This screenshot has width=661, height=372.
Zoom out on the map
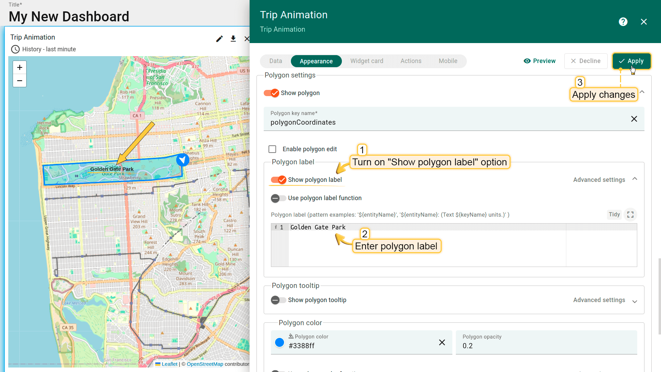[20, 81]
